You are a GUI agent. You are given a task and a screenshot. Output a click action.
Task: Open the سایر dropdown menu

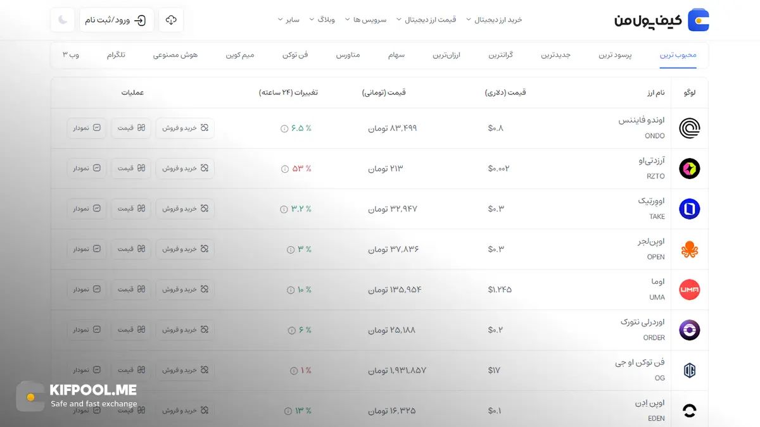click(288, 20)
